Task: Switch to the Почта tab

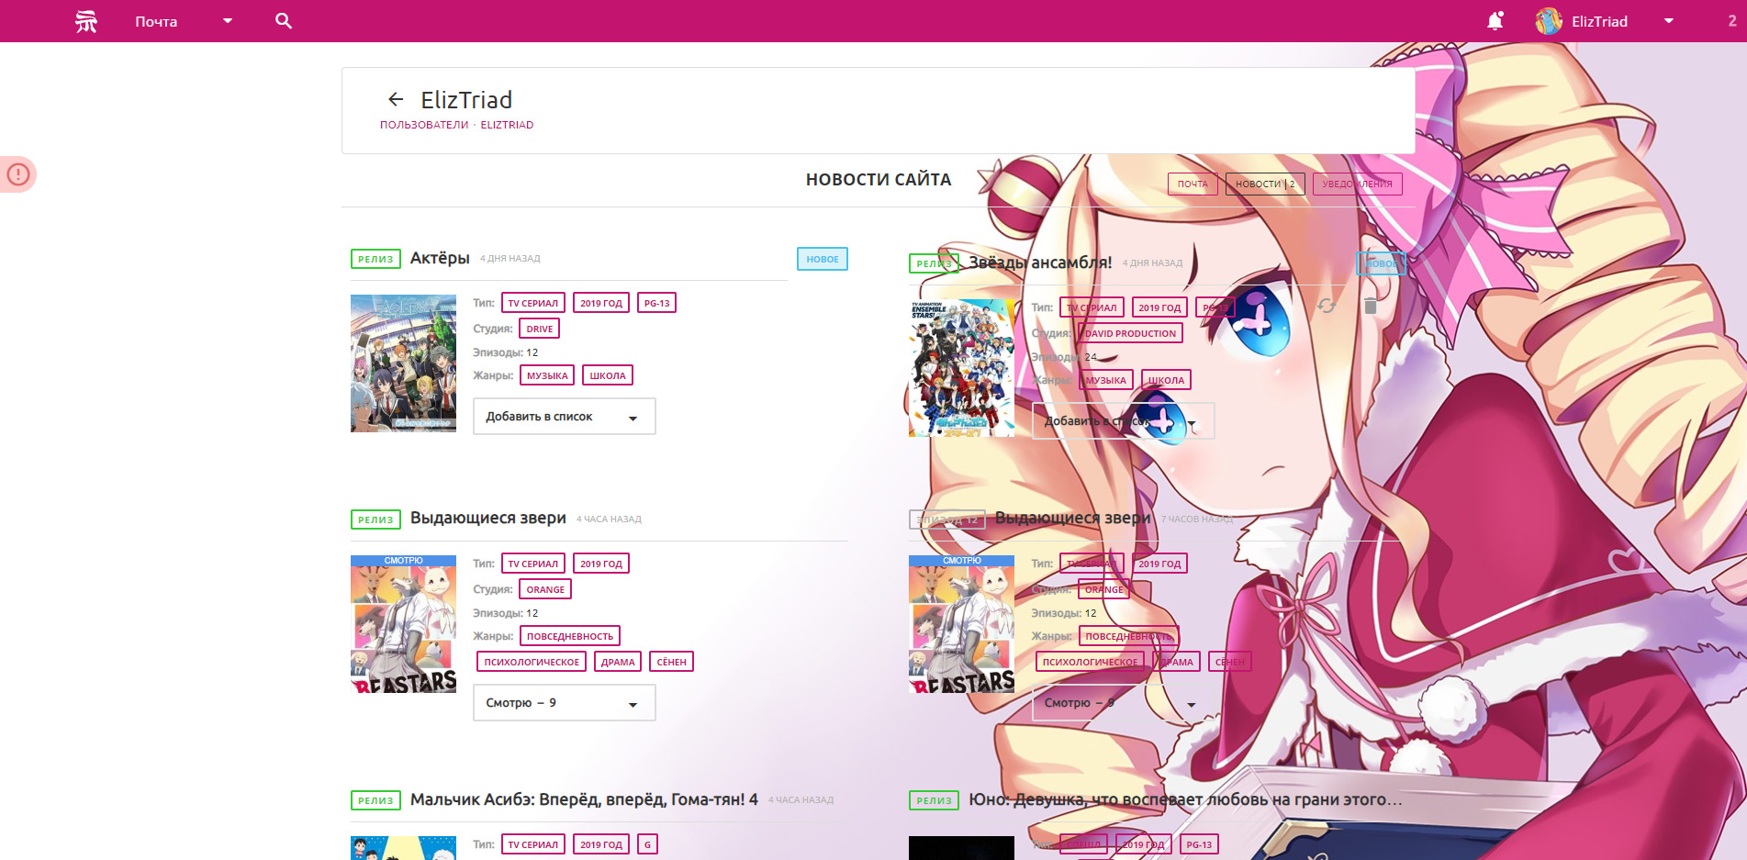Action: pyautogui.click(x=1193, y=184)
